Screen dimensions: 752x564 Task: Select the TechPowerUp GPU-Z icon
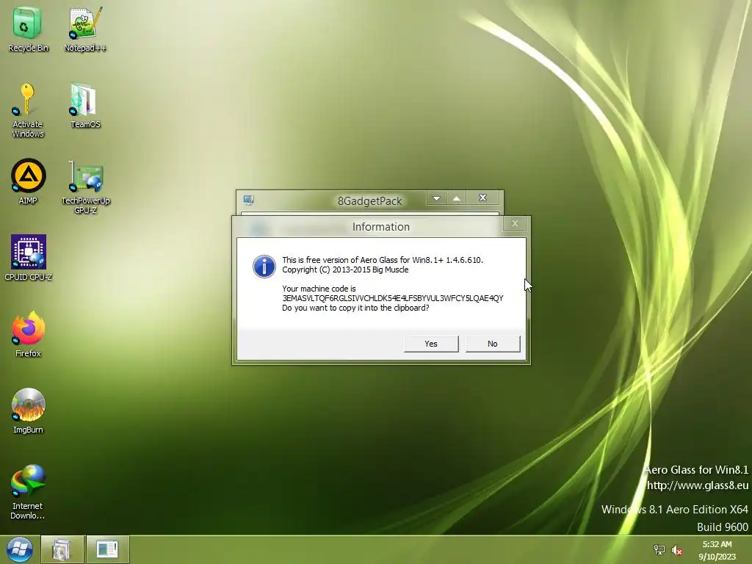click(85, 187)
